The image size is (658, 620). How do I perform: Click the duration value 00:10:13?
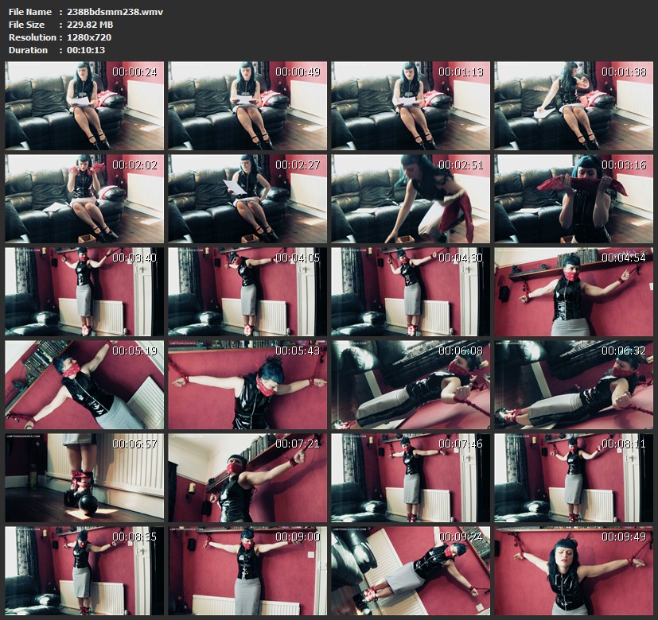(x=86, y=50)
